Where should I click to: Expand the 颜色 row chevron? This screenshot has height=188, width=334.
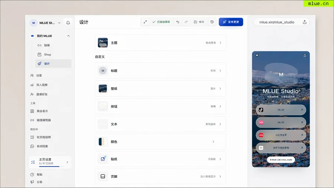213,142
